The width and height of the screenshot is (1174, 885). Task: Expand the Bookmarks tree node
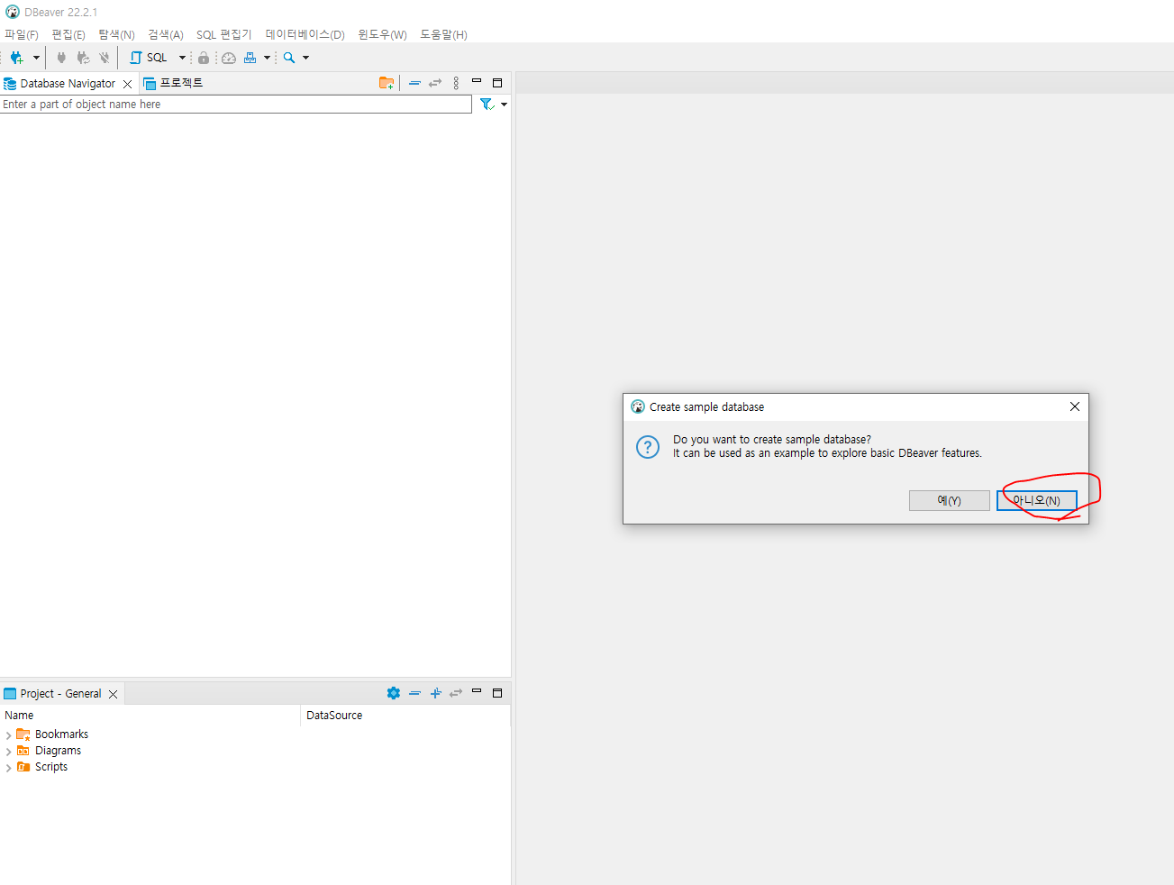[x=8, y=735]
